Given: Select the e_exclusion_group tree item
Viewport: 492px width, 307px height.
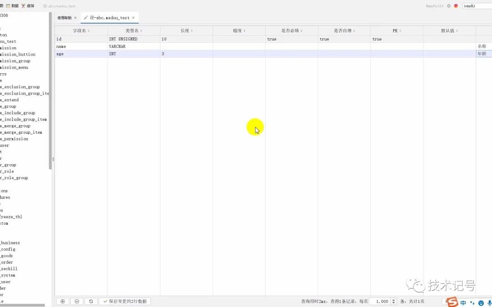Looking at the screenshot, I should (20, 87).
